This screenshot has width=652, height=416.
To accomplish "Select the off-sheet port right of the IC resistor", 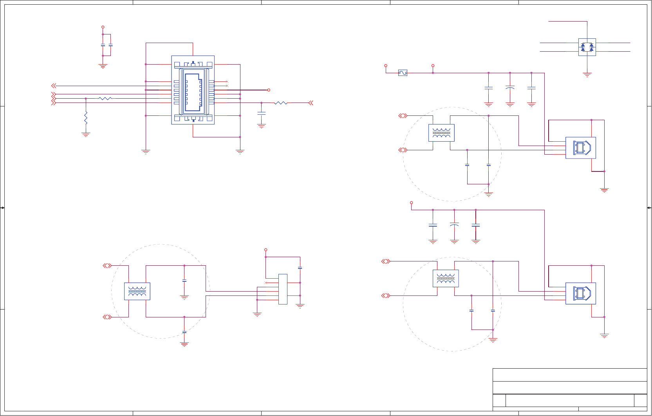I will tap(311, 103).
